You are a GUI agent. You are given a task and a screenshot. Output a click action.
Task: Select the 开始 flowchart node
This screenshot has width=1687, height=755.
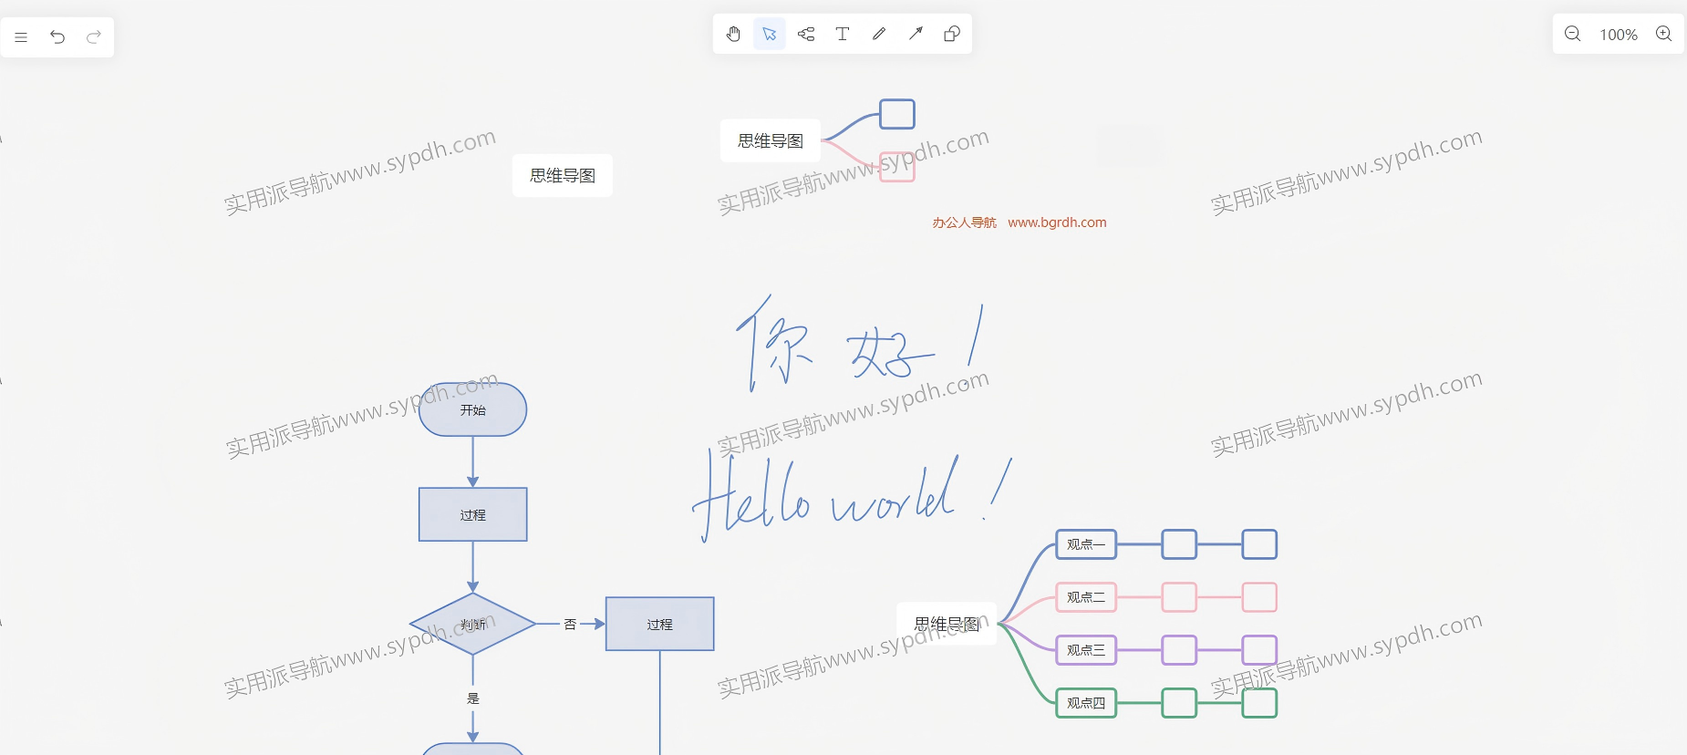[472, 410]
